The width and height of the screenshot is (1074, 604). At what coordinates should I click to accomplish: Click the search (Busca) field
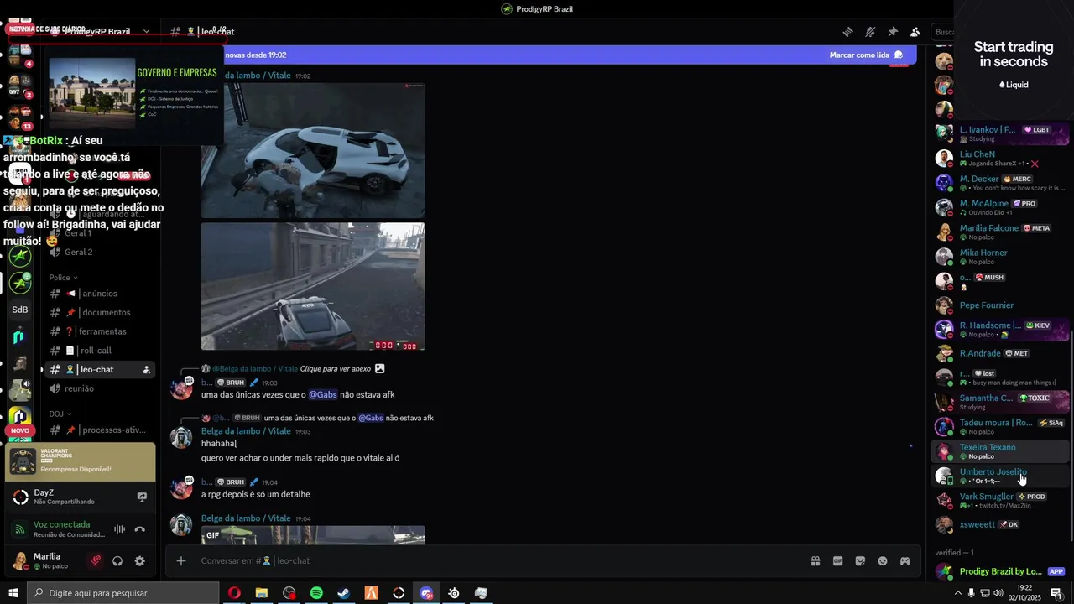coord(944,32)
